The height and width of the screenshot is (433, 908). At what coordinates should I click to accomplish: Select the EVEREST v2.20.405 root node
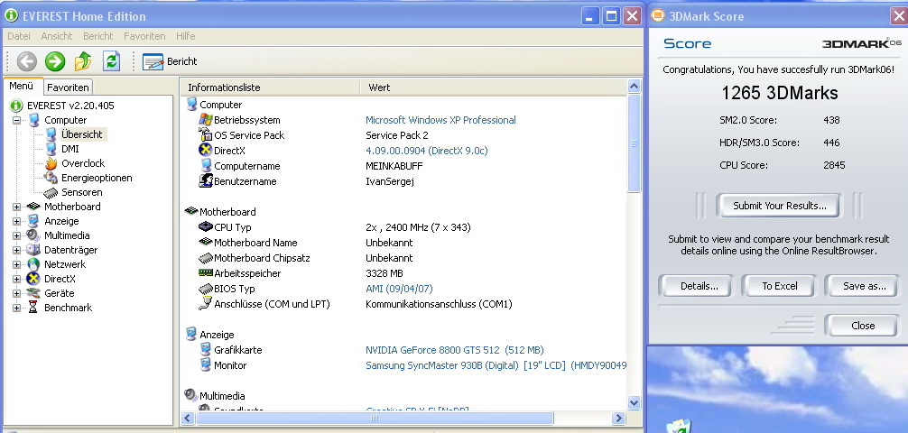point(70,106)
